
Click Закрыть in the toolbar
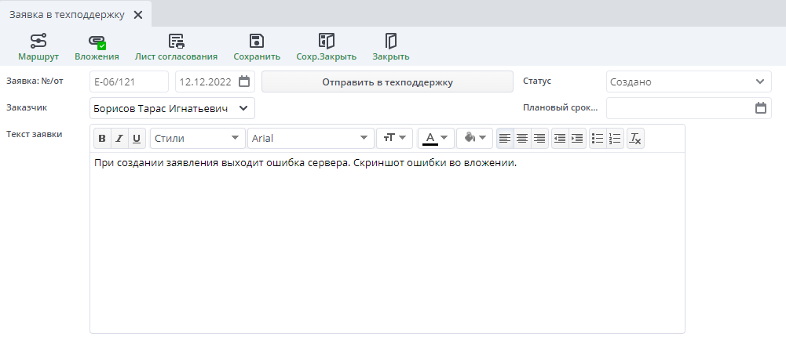pyautogui.click(x=390, y=48)
